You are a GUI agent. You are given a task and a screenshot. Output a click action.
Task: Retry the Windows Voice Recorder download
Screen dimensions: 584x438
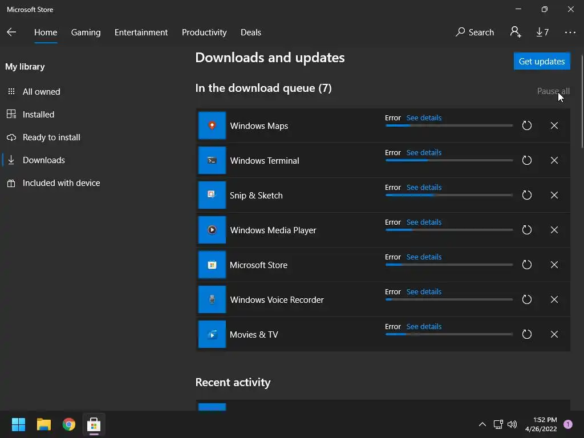click(526, 299)
